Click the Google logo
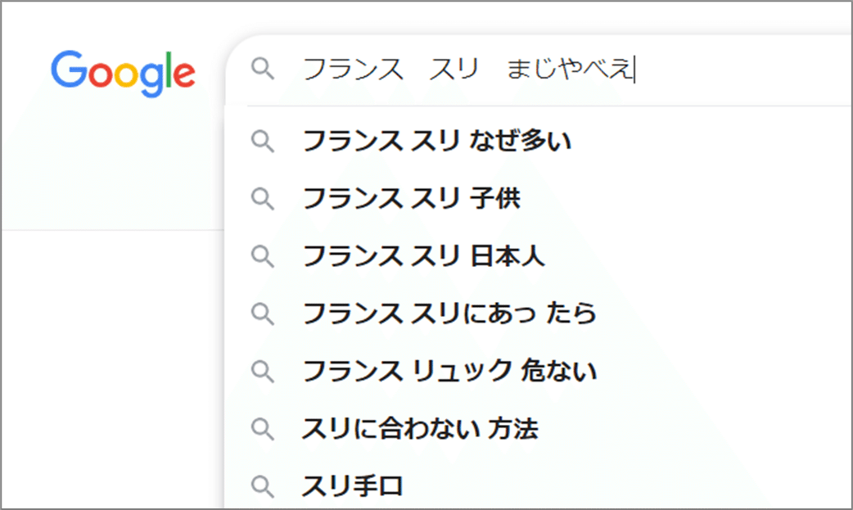The width and height of the screenshot is (853, 510). 123,72
